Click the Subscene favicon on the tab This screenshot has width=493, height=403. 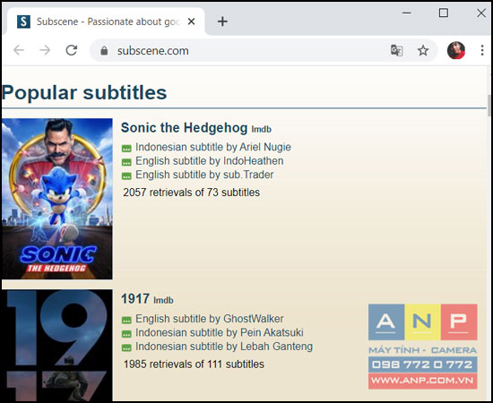tap(23, 21)
